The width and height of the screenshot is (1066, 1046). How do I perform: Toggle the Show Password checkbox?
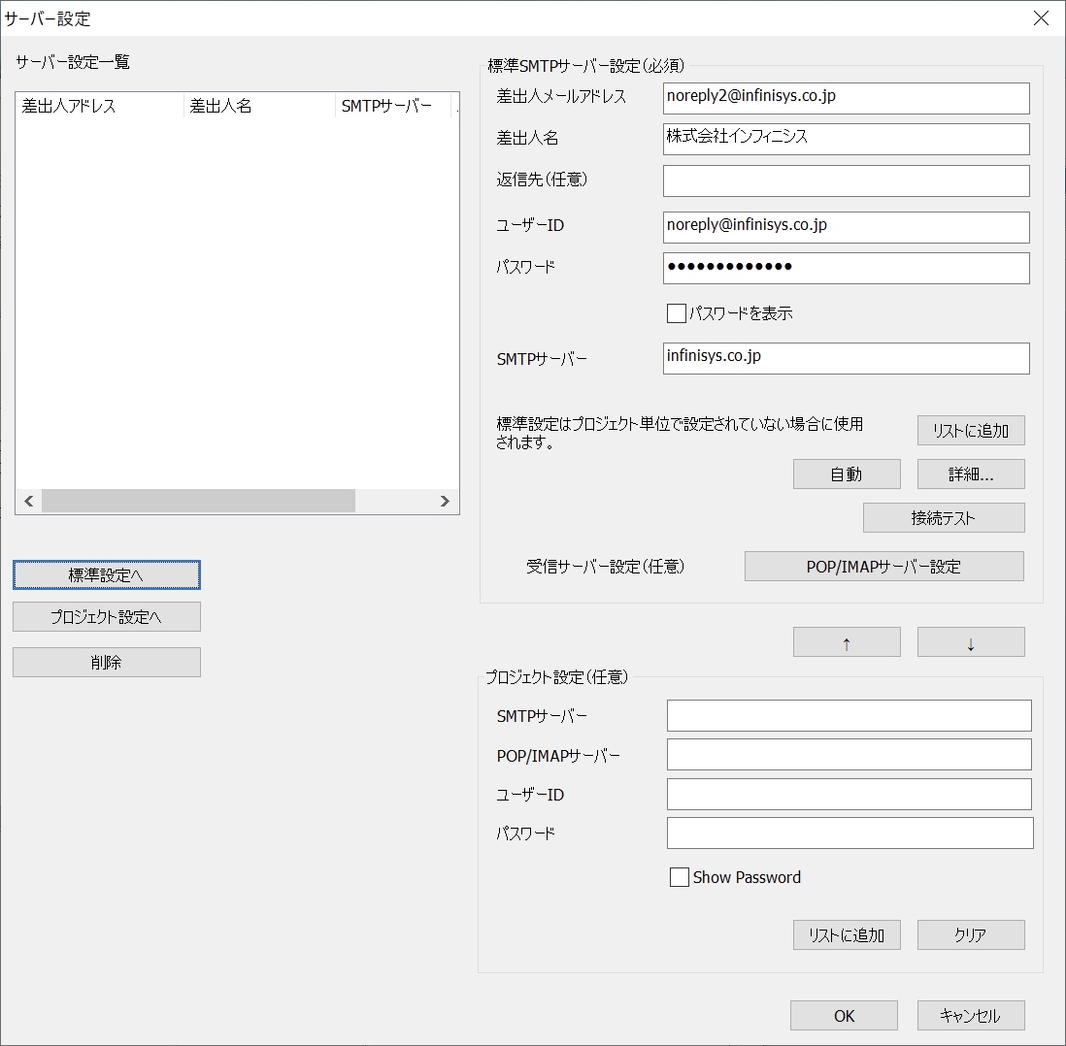pos(680,877)
